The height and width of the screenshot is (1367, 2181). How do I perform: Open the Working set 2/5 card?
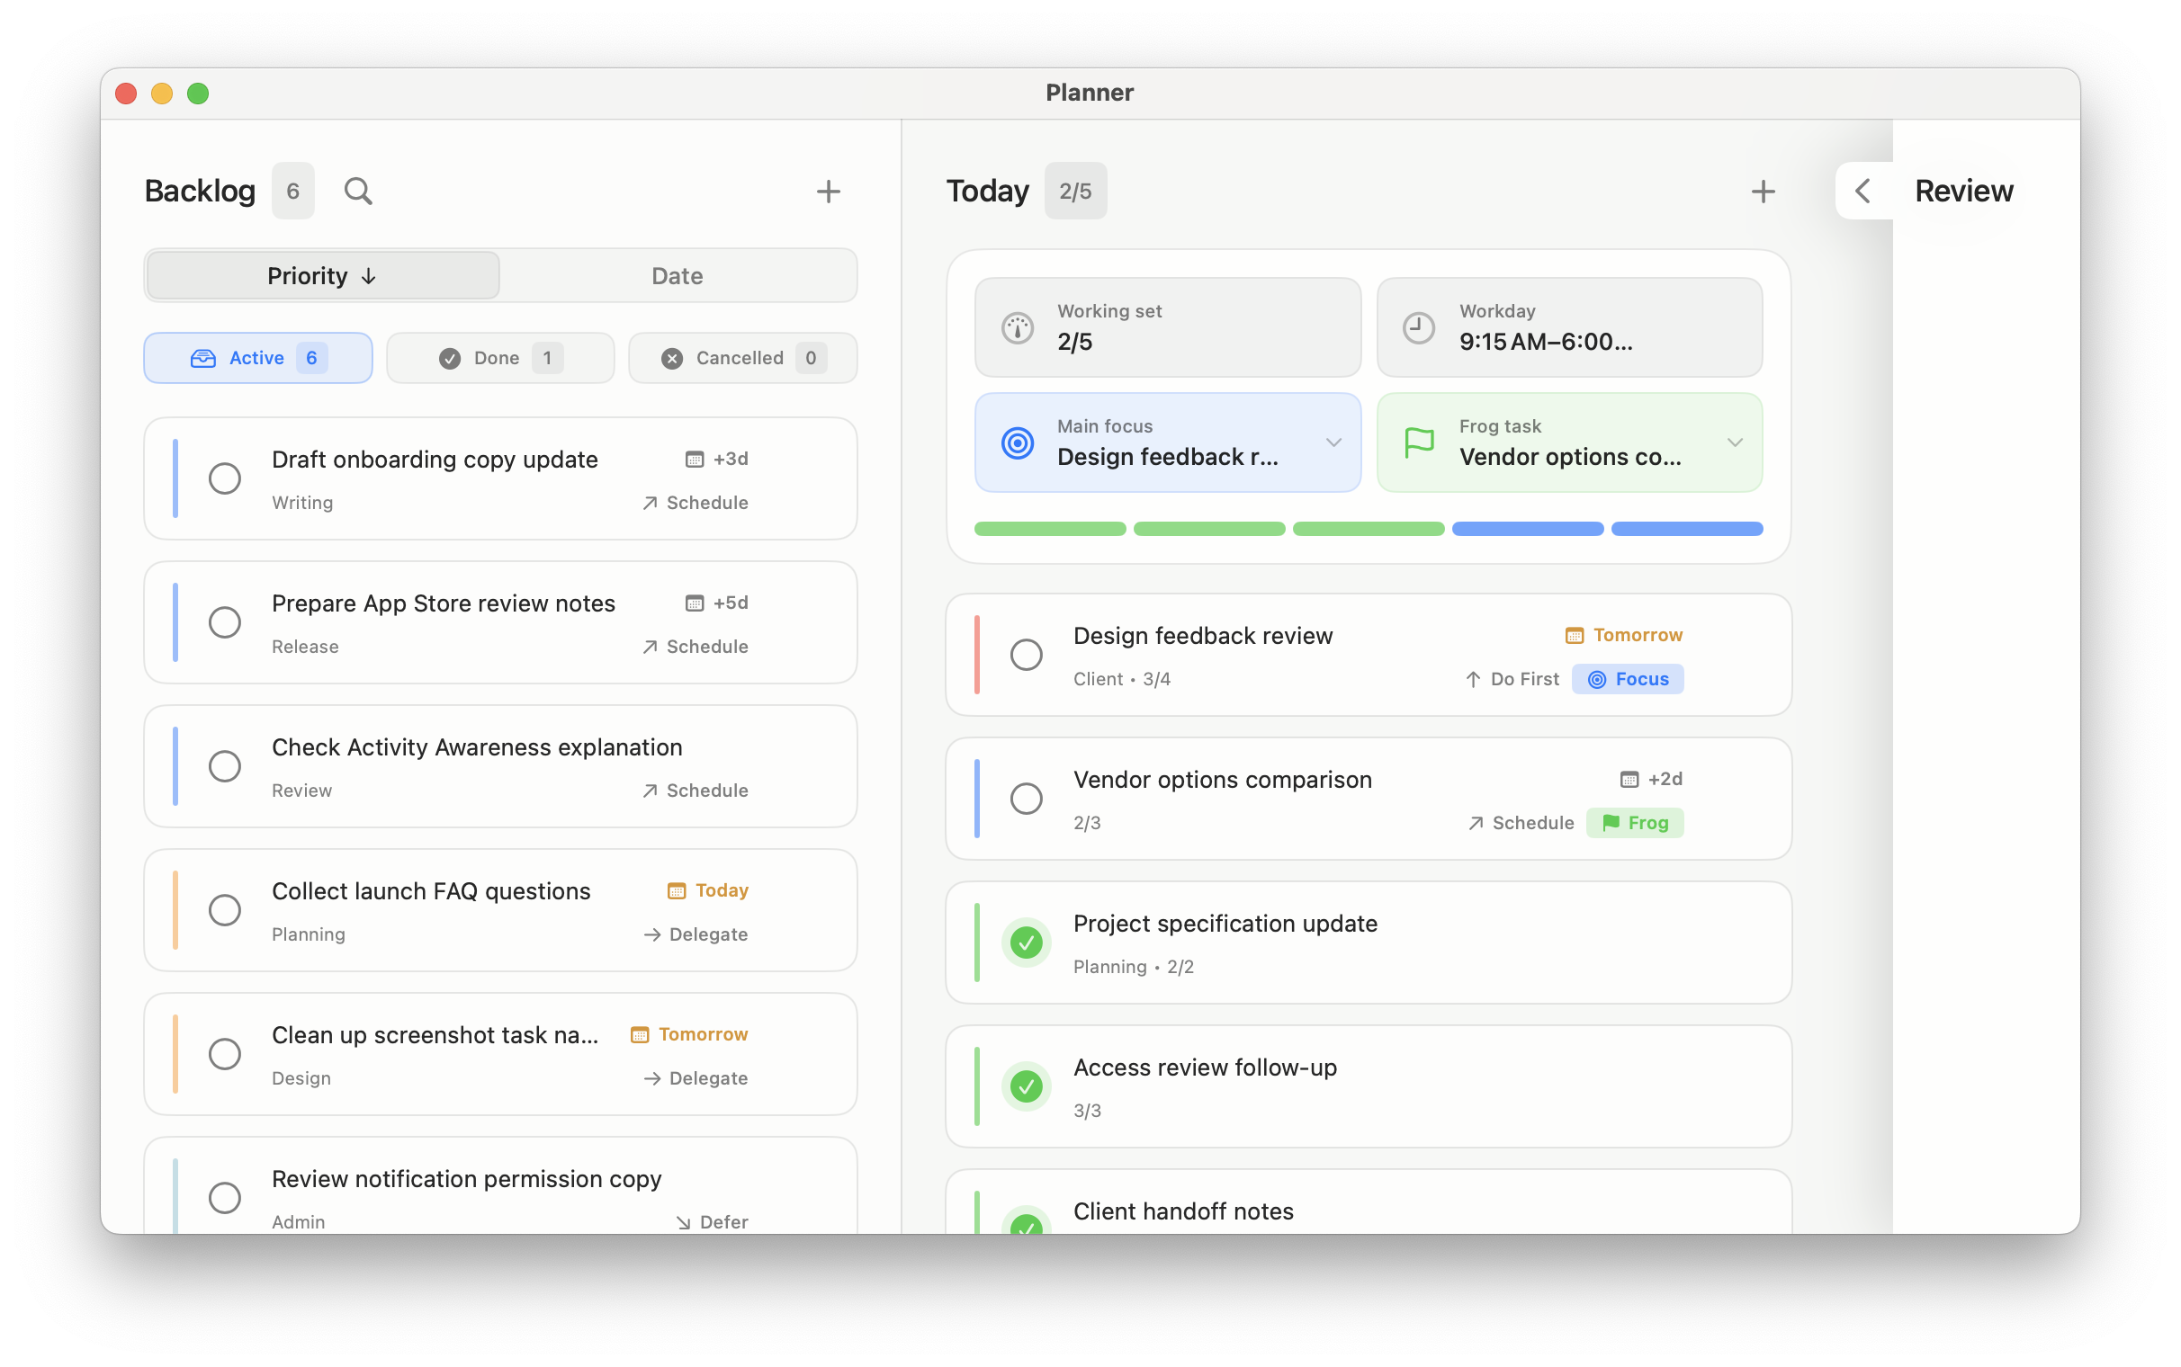[x=1167, y=327]
